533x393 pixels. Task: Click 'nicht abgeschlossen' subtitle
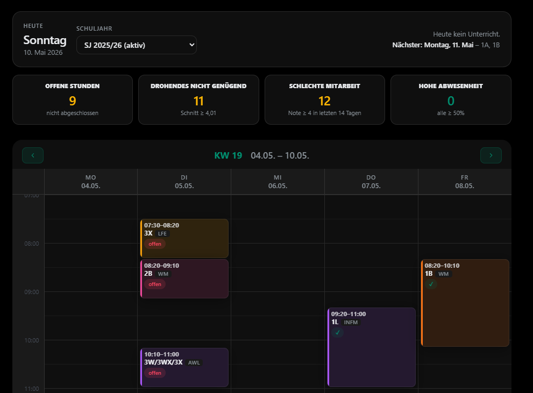(73, 113)
